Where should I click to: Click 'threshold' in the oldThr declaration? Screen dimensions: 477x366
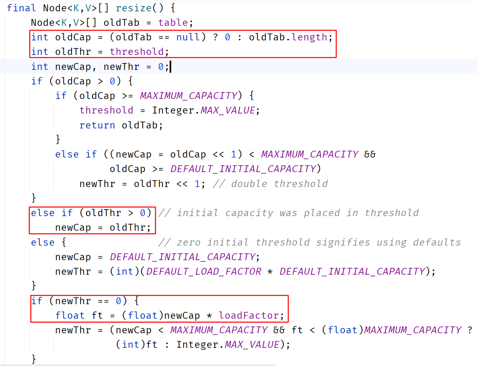pos(136,52)
